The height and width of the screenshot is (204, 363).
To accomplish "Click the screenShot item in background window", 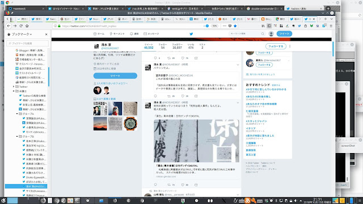I will [x=348, y=146].
